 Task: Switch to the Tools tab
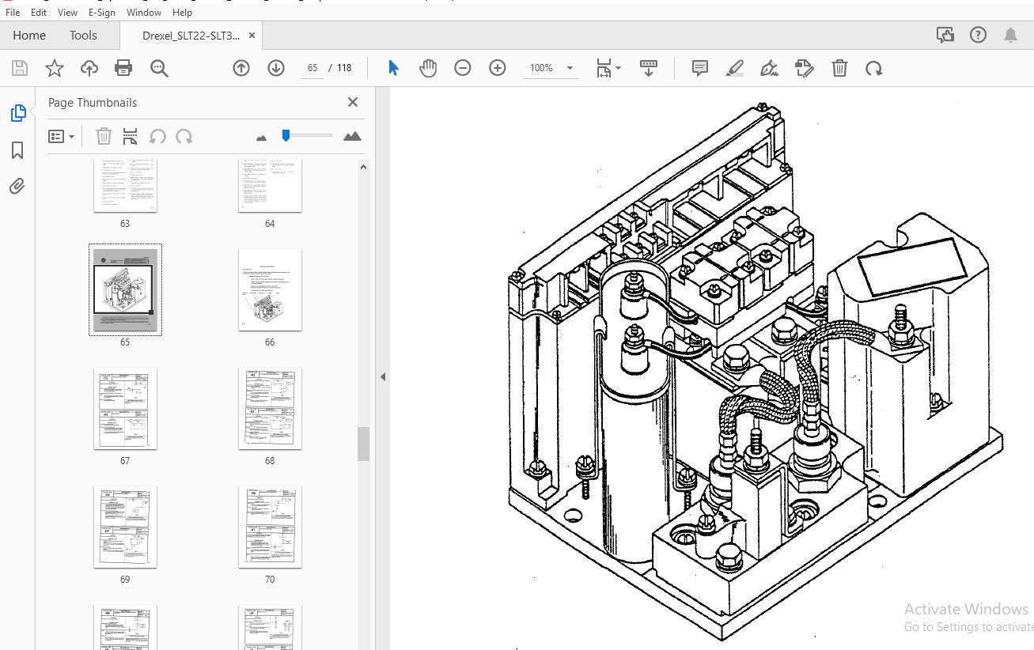[x=83, y=35]
